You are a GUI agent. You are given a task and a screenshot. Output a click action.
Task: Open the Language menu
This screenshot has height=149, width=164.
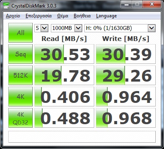106,16
